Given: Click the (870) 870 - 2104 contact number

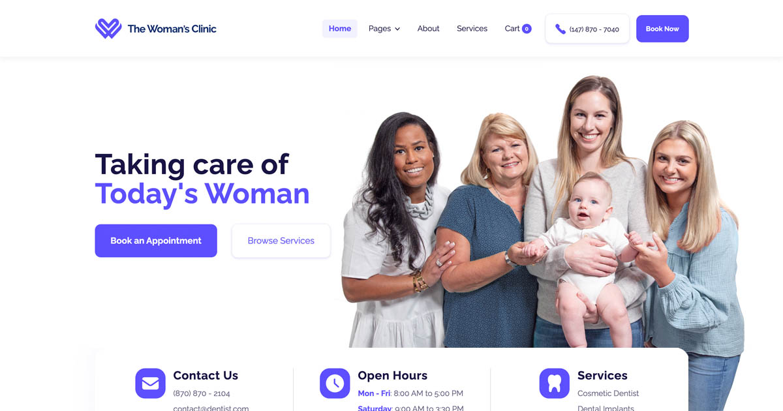Looking at the screenshot, I should 202,393.
